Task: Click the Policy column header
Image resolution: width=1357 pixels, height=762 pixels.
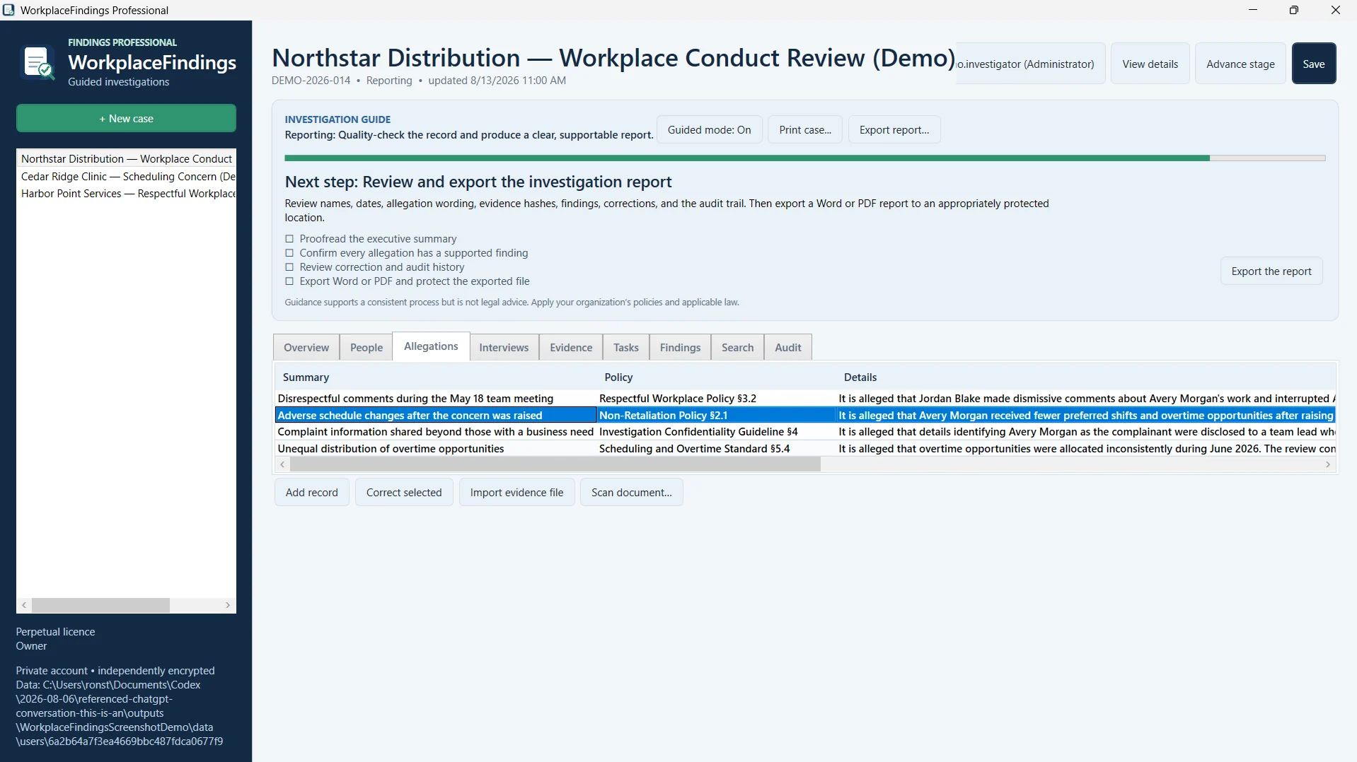Action: (x=717, y=377)
